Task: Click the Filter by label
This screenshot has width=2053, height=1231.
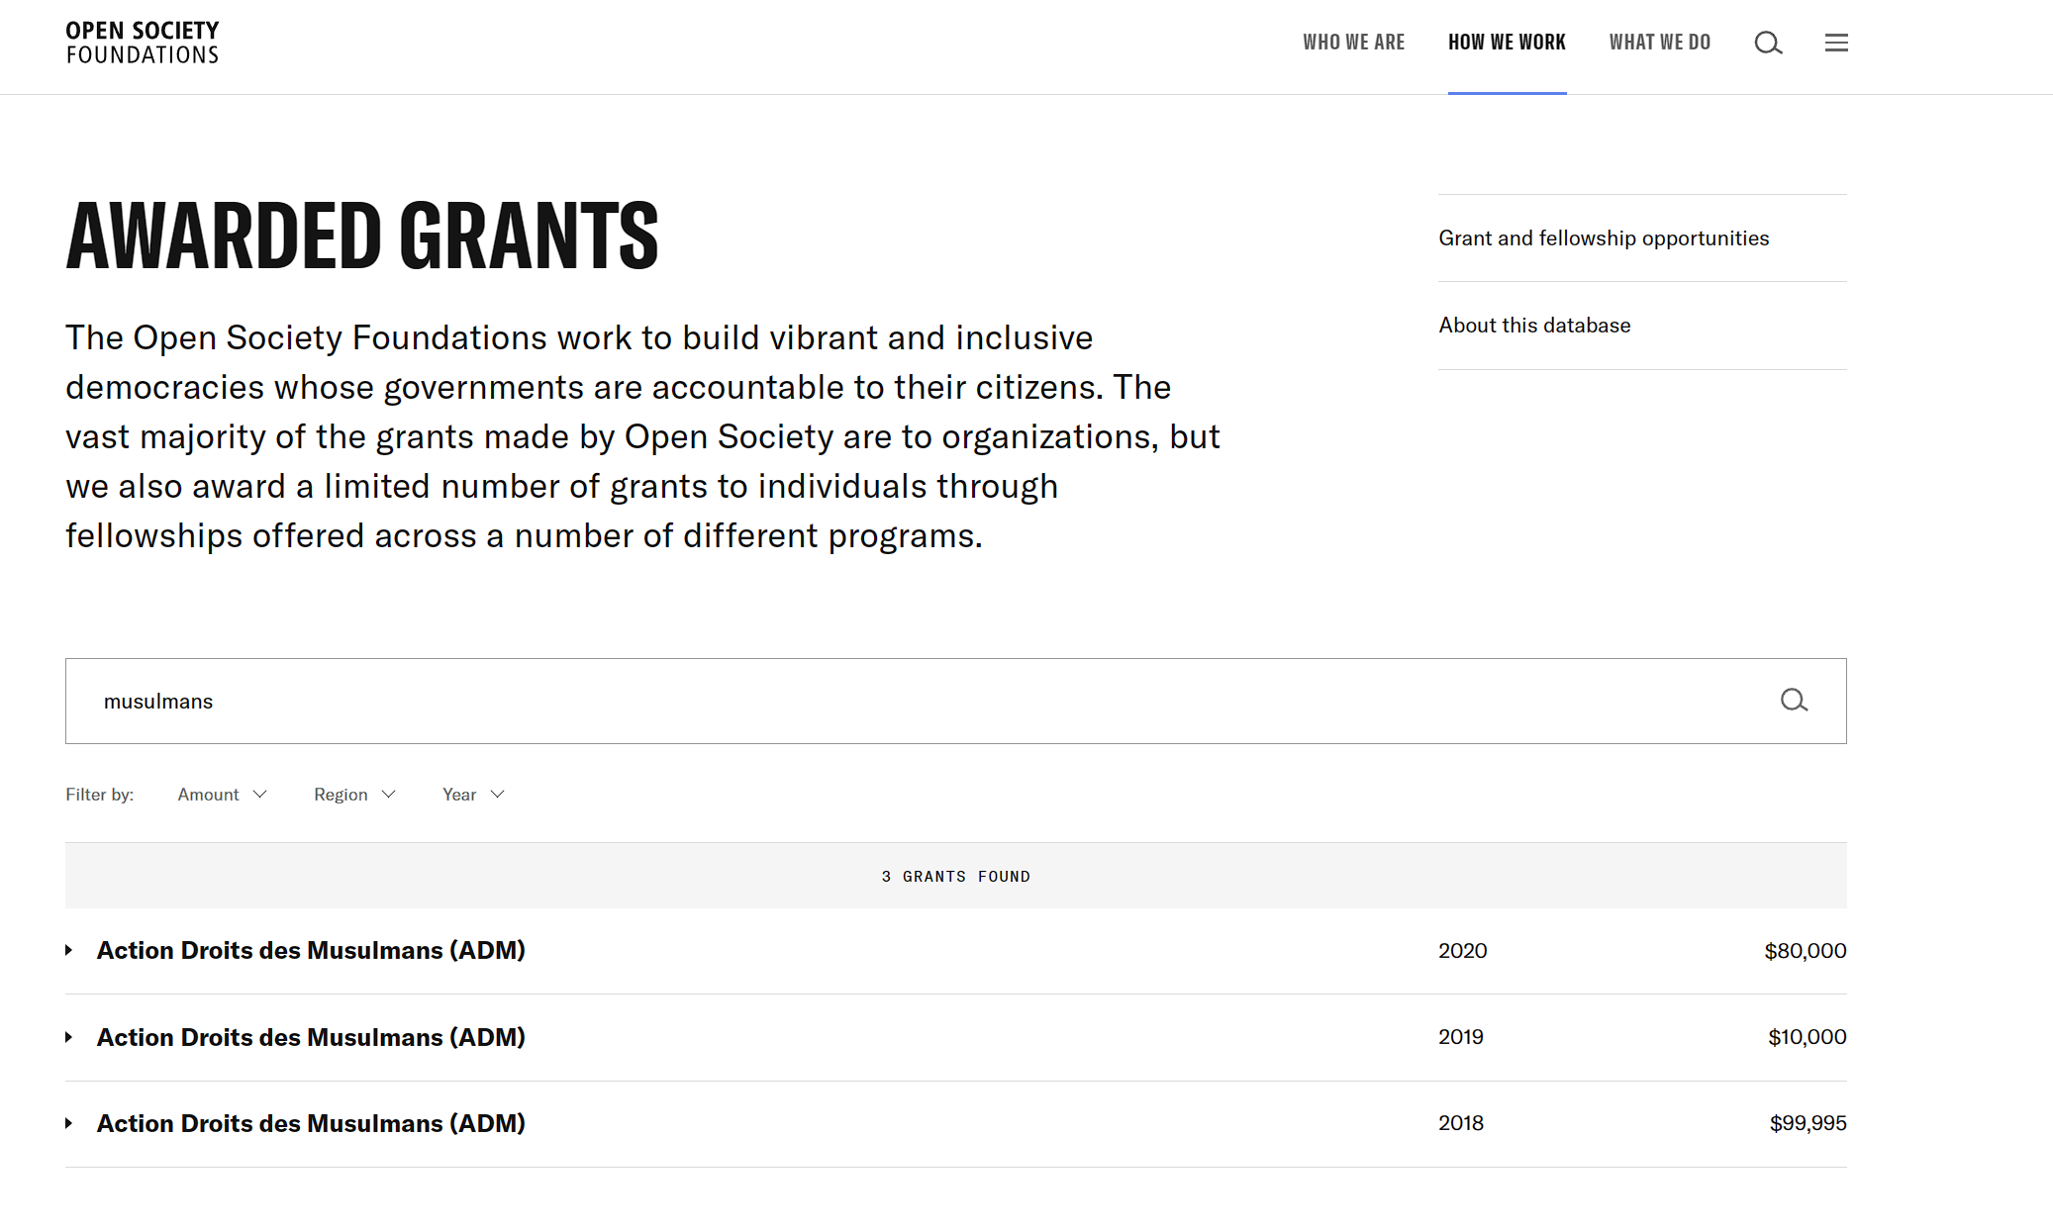Action: click(99, 795)
